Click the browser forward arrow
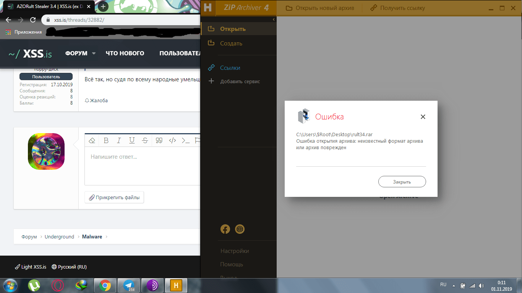The width and height of the screenshot is (522, 293). pos(21,20)
